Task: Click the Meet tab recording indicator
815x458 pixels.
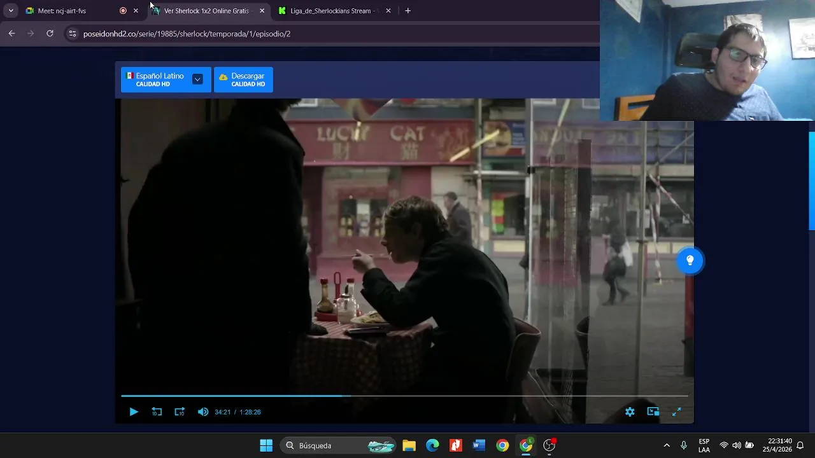Action: (x=123, y=11)
